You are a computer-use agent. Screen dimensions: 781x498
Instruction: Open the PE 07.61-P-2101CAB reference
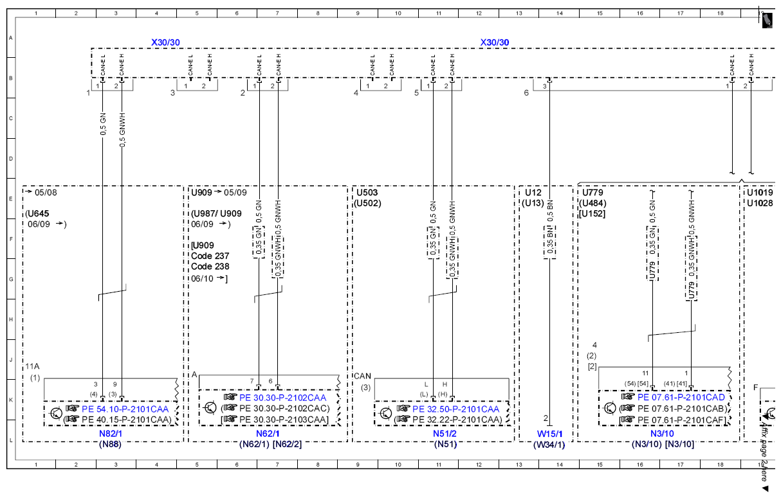coord(682,409)
